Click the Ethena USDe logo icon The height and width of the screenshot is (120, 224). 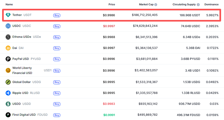[8, 37]
